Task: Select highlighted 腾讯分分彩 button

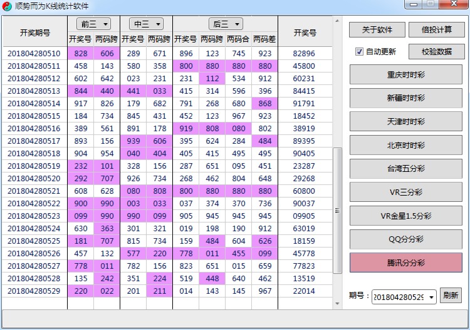Action: click(405, 263)
